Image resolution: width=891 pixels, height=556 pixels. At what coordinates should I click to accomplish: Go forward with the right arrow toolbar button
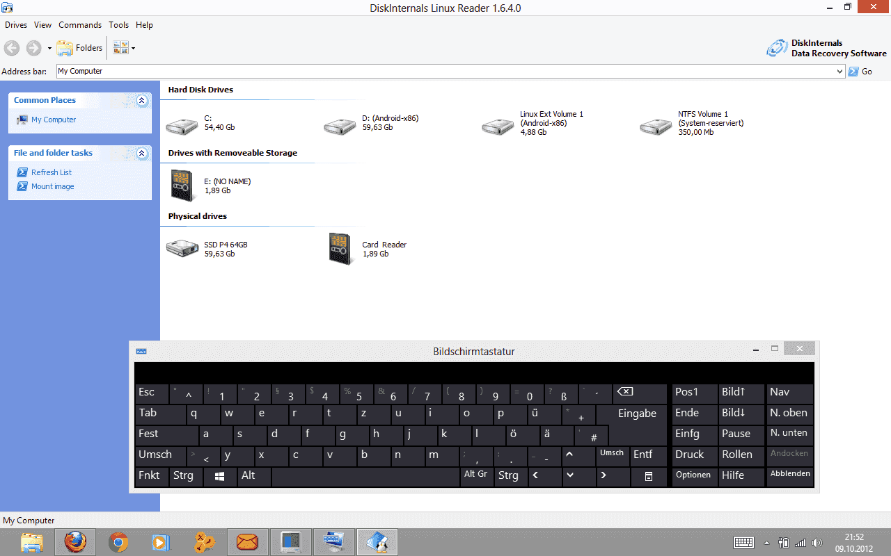(x=33, y=48)
